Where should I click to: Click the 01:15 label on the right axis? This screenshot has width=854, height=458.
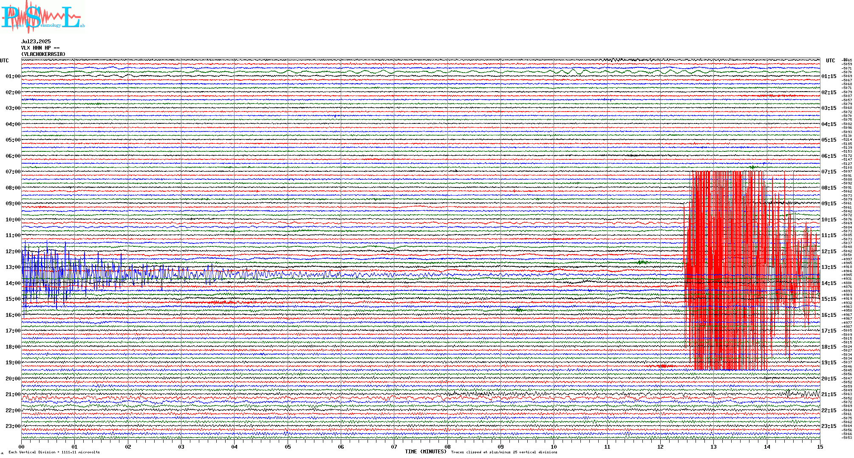coord(829,76)
